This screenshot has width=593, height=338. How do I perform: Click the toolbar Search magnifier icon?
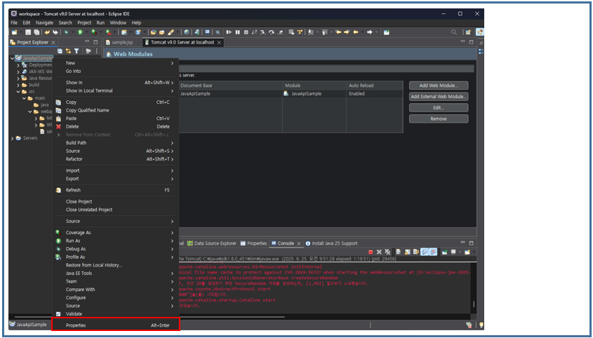pos(454,32)
